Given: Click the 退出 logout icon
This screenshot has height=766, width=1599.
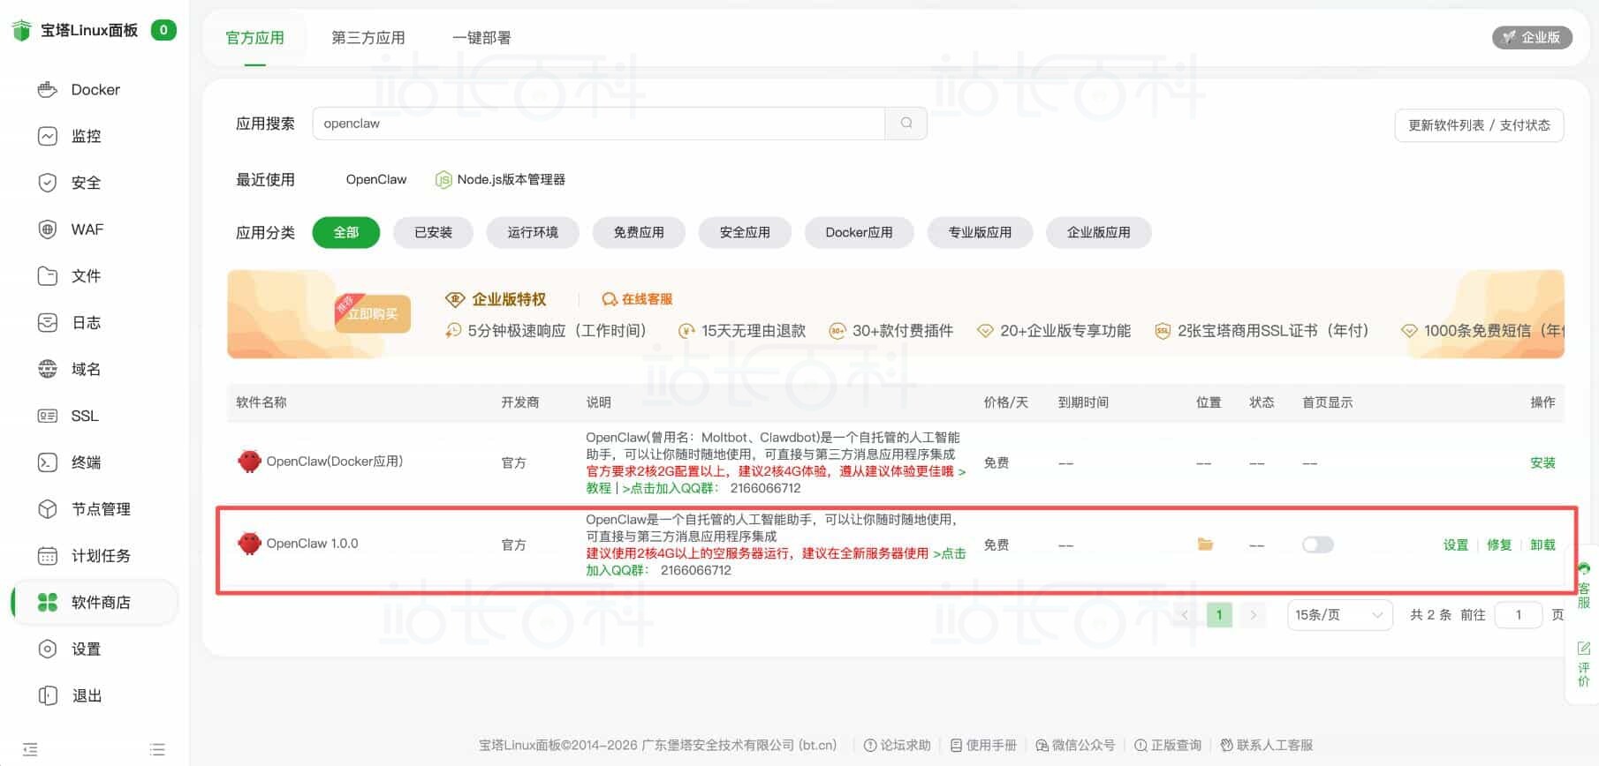Looking at the screenshot, I should [x=48, y=696].
